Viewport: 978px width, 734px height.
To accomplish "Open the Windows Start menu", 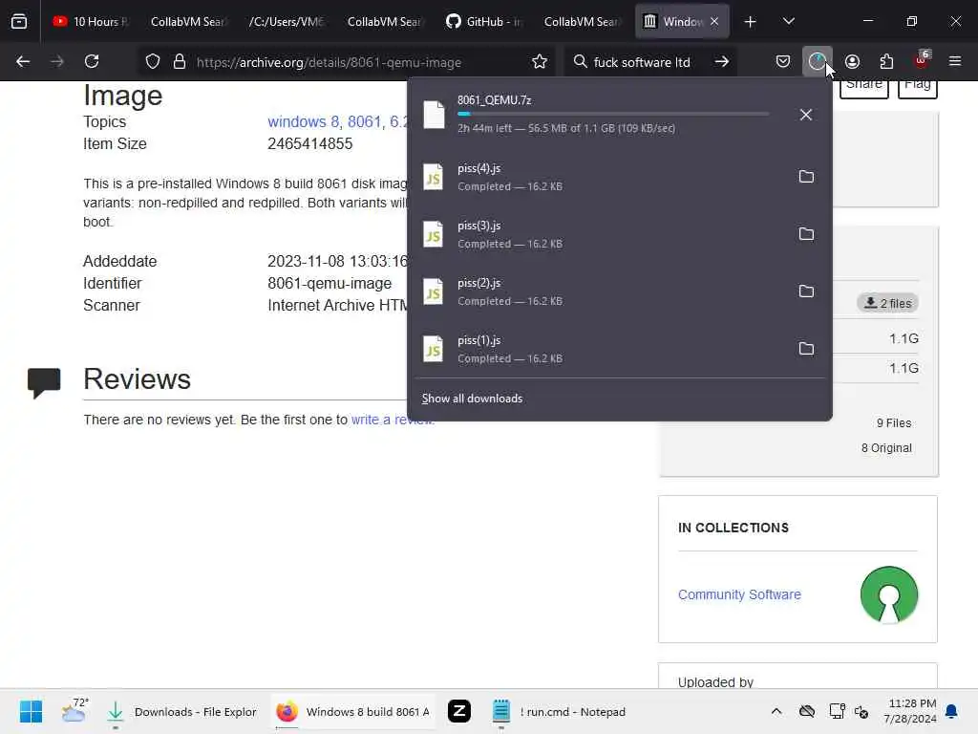I will 31,711.
